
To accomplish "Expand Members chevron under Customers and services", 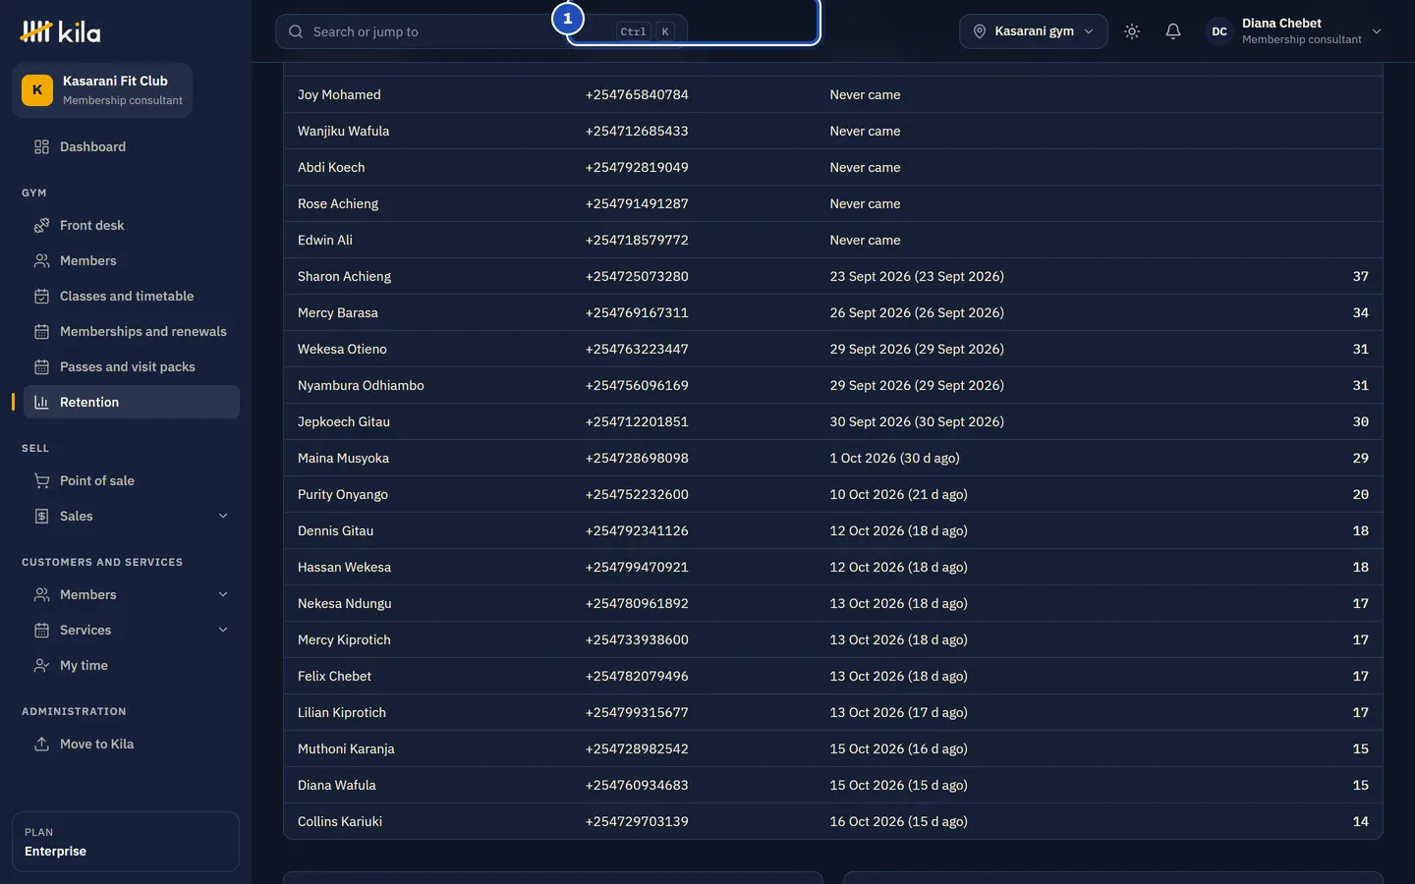I will [x=223, y=594].
